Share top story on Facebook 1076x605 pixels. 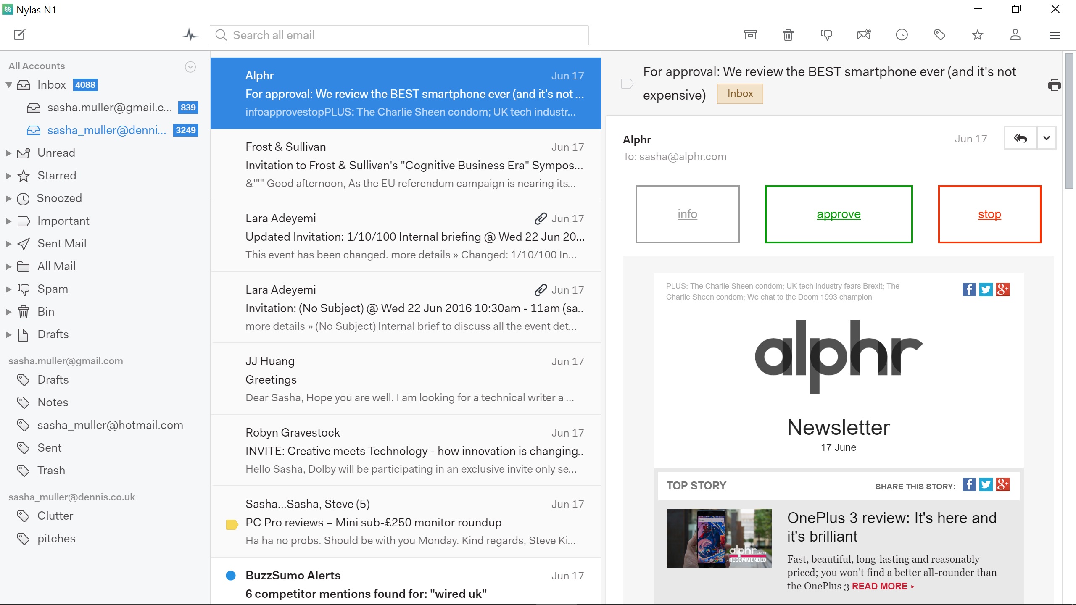coord(969,485)
